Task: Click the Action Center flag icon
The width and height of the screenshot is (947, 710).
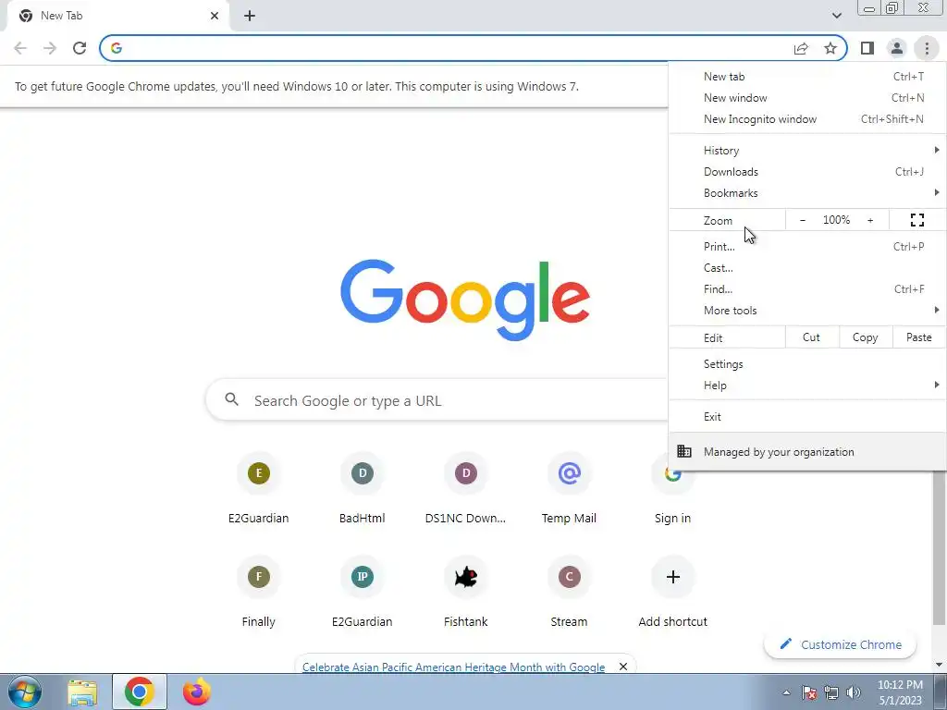Action: pyautogui.click(x=809, y=692)
